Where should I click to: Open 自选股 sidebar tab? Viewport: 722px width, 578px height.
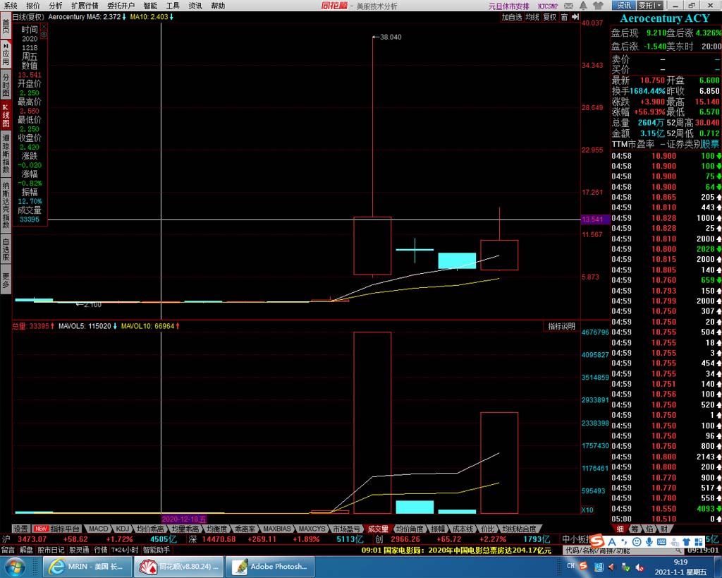click(6, 249)
